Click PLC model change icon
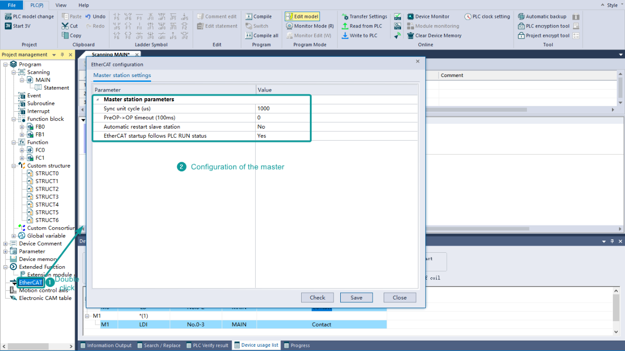This screenshot has width=625, height=351. [x=8, y=16]
